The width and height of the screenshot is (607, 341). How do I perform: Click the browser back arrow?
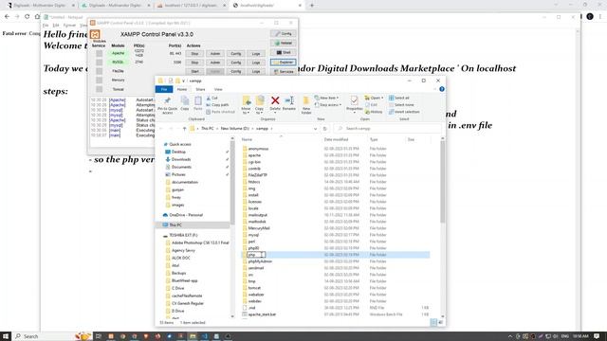coord(7,17)
